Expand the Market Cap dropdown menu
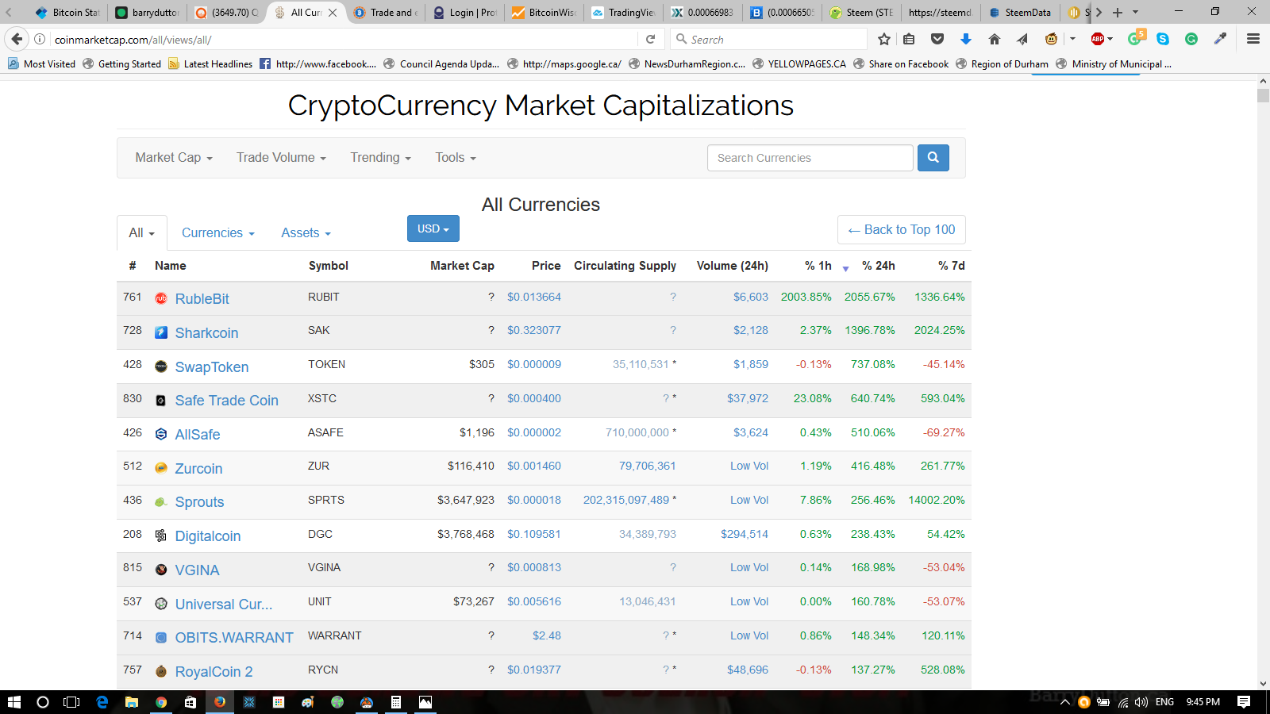 pos(174,158)
